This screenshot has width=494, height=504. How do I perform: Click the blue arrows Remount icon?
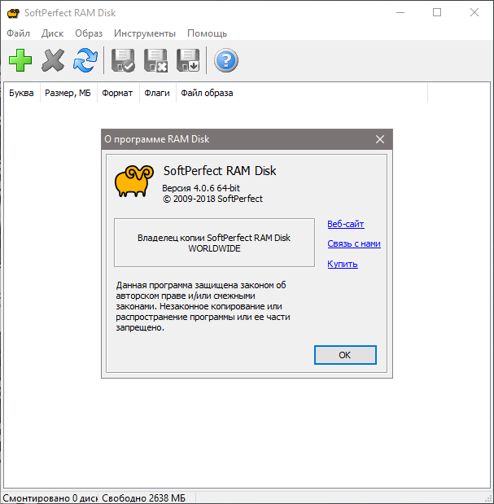[85, 60]
